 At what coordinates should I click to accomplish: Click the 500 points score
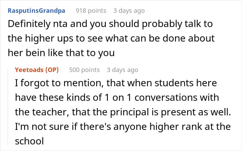(x=84, y=70)
